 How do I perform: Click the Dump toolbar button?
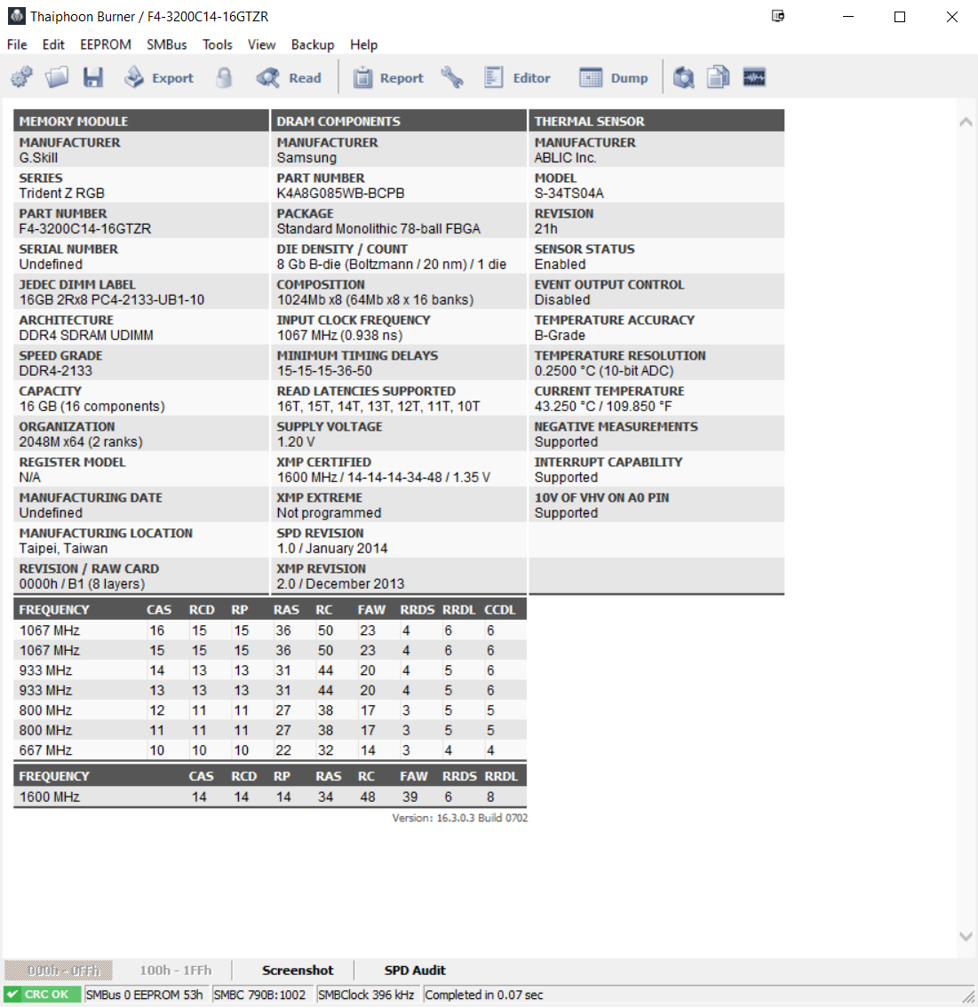point(614,78)
